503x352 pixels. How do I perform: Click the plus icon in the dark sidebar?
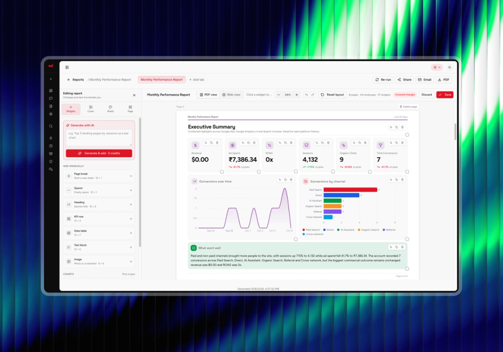pyautogui.click(x=51, y=79)
